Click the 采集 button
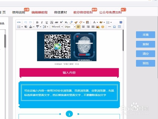This screenshot has width=158, height=119. pyautogui.click(x=146, y=35)
